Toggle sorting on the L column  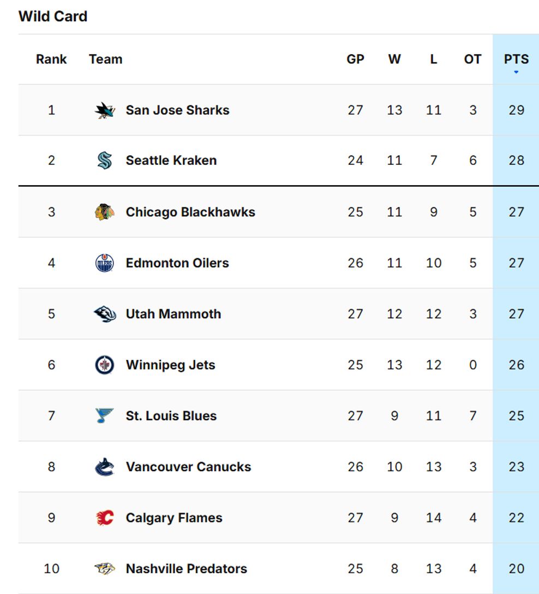tap(434, 59)
